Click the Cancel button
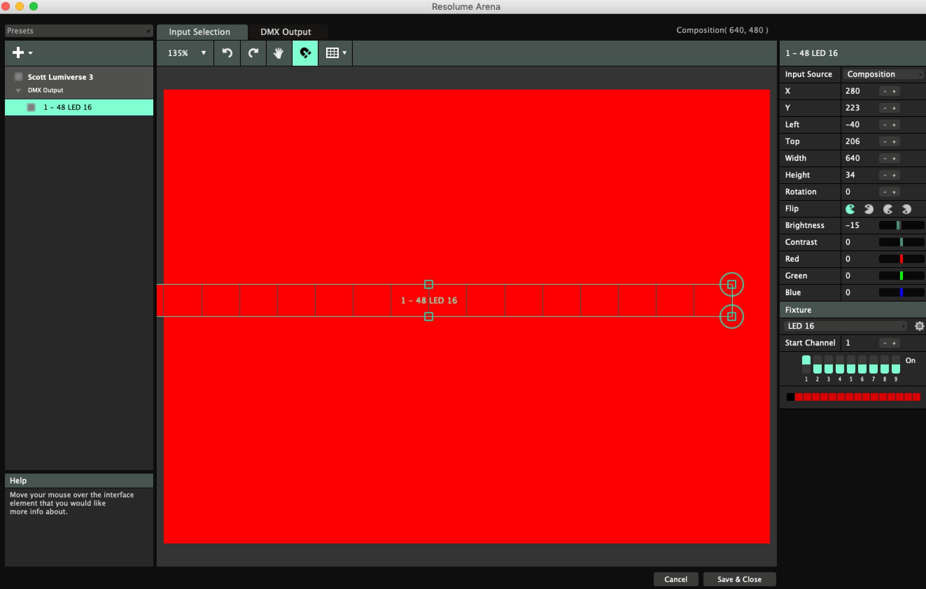 [675, 579]
